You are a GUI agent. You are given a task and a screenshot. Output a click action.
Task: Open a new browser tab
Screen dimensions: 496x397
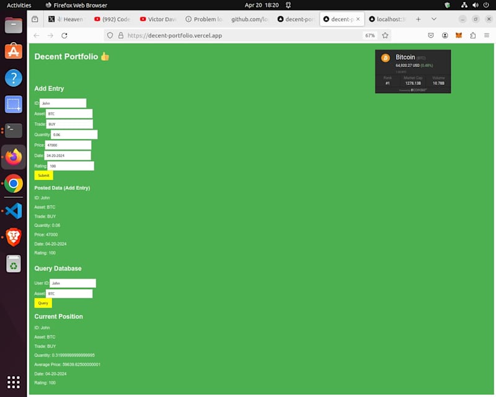point(418,19)
